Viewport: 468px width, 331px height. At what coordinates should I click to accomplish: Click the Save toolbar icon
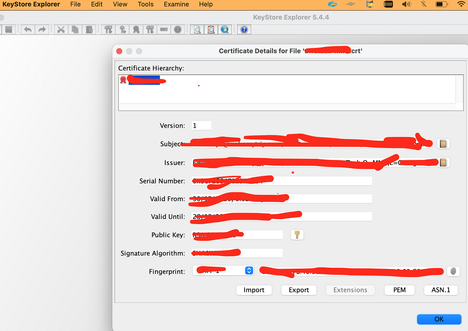point(9,30)
